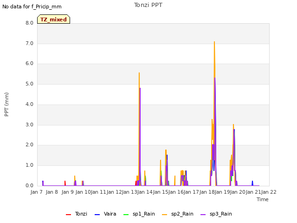Click the orange 3.0 mm peak on Jan 19
The height and width of the screenshot is (223, 297).
233,125
